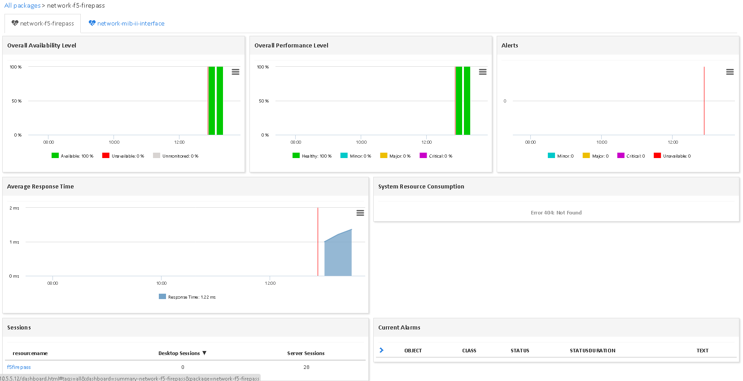
Task: Go to All packages breadcrumb
Action: 22,5
